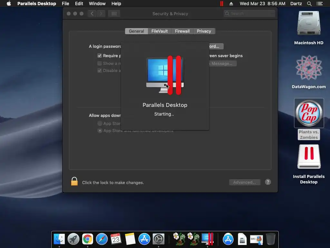
Task: Click the Parallels Desktop splash icon
Action: tap(165, 75)
